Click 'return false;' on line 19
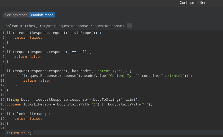This screenshot has width=223, height=137. [28, 119]
